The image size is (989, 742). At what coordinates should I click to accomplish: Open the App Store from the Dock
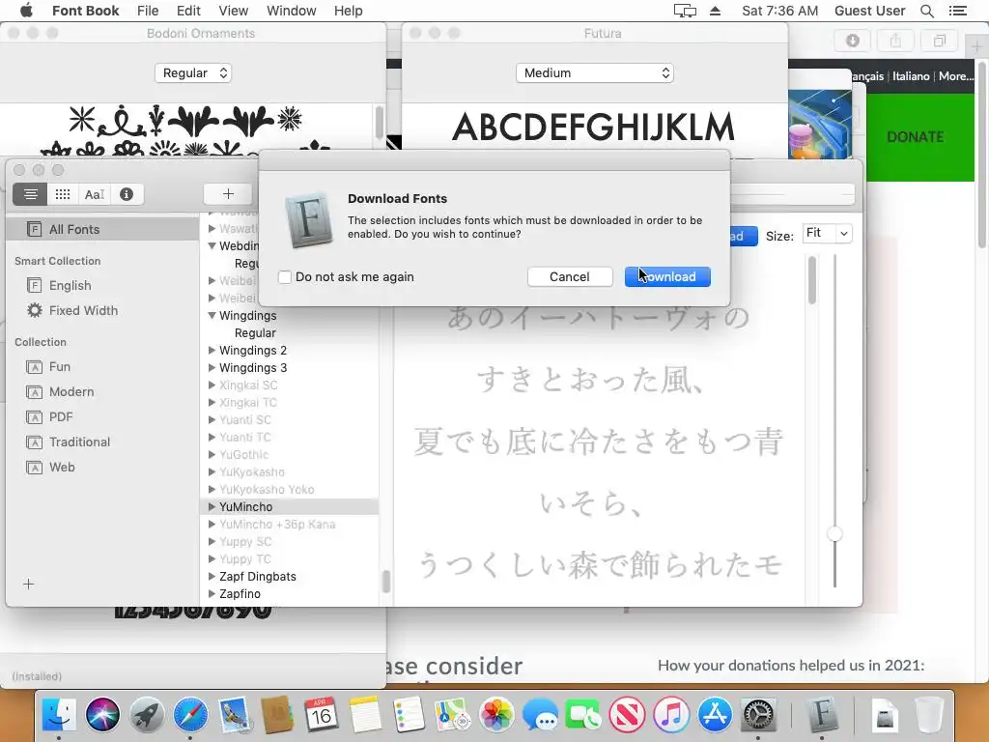tap(715, 714)
